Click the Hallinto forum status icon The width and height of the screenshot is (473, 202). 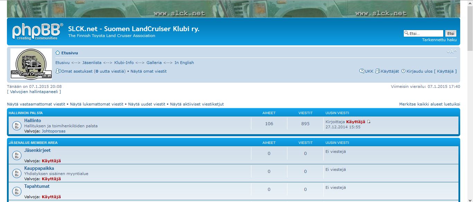click(x=17, y=126)
